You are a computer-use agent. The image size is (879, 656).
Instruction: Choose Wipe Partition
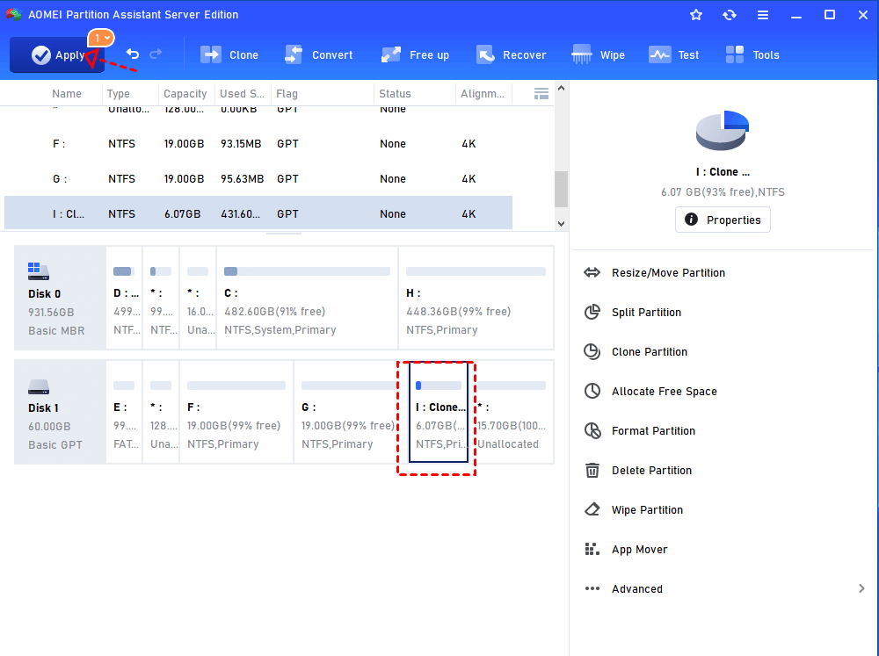tap(647, 510)
